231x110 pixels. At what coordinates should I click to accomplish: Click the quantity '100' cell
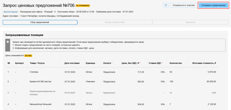pyautogui.click(x=171, y=82)
